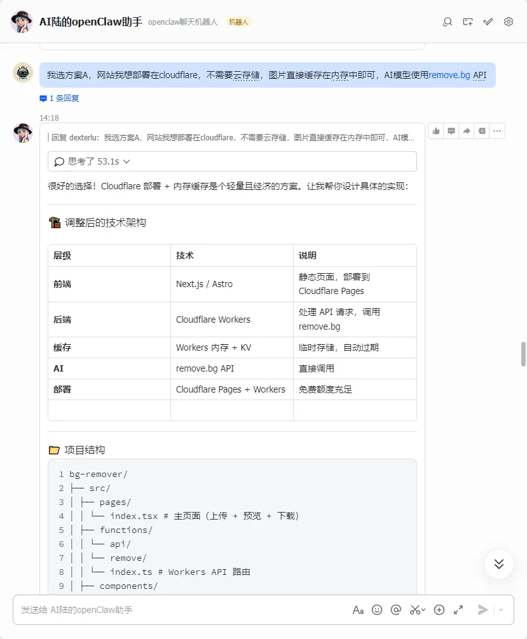
Task: Click the send message arrow
Action: point(483,610)
